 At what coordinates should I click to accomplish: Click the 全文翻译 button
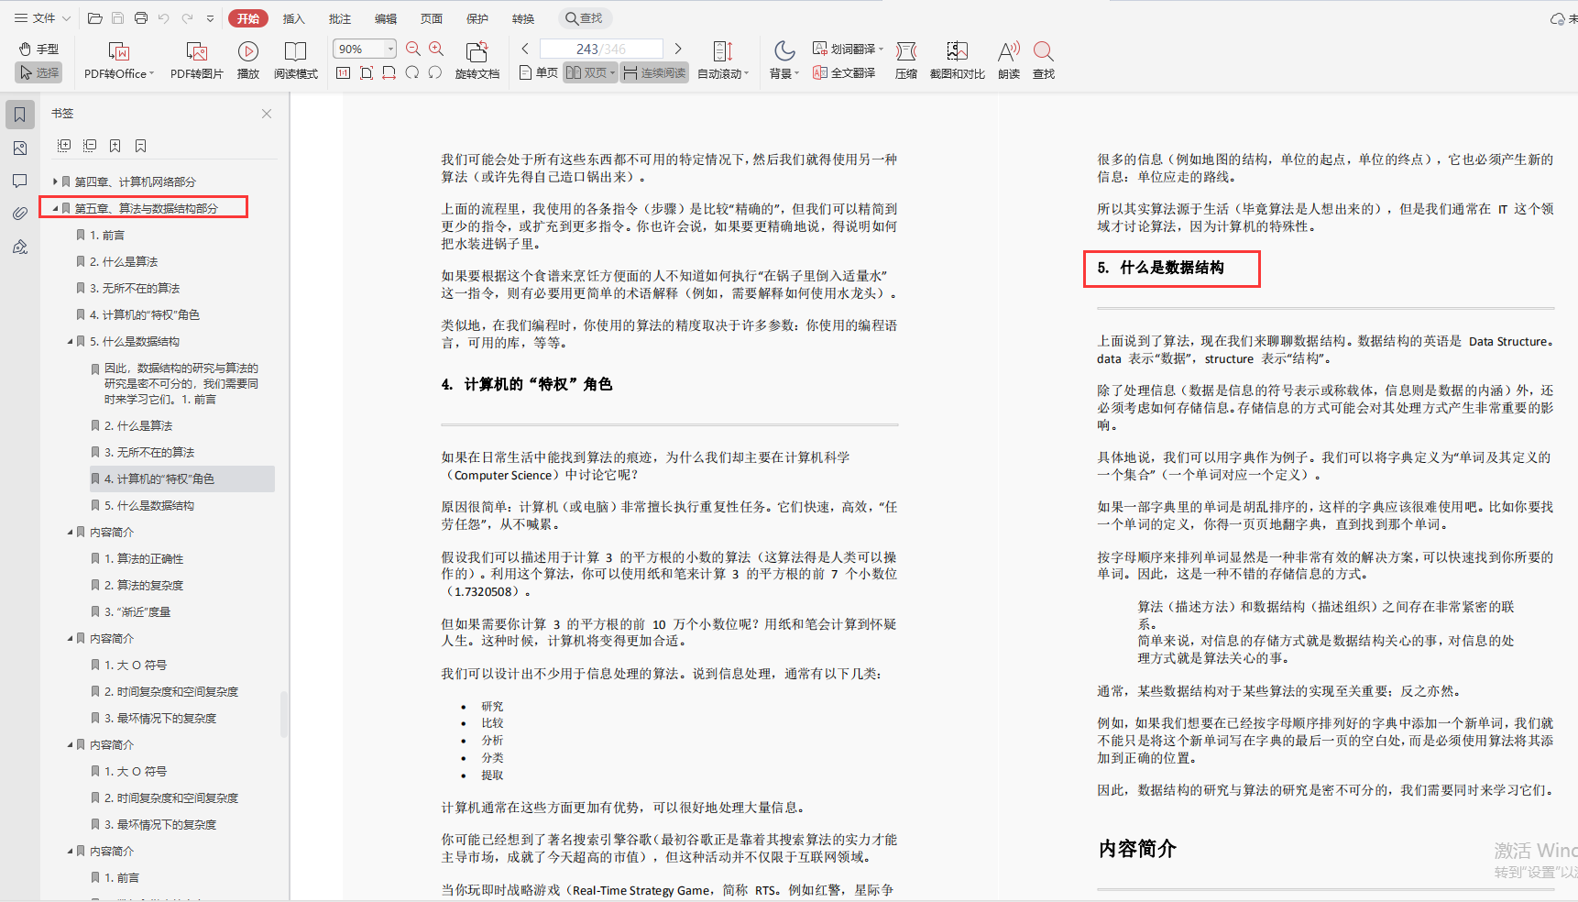(x=844, y=73)
